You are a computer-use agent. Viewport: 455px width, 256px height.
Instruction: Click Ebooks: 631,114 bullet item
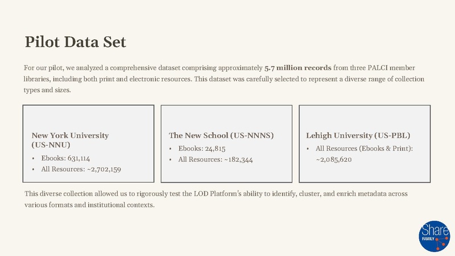click(65, 158)
